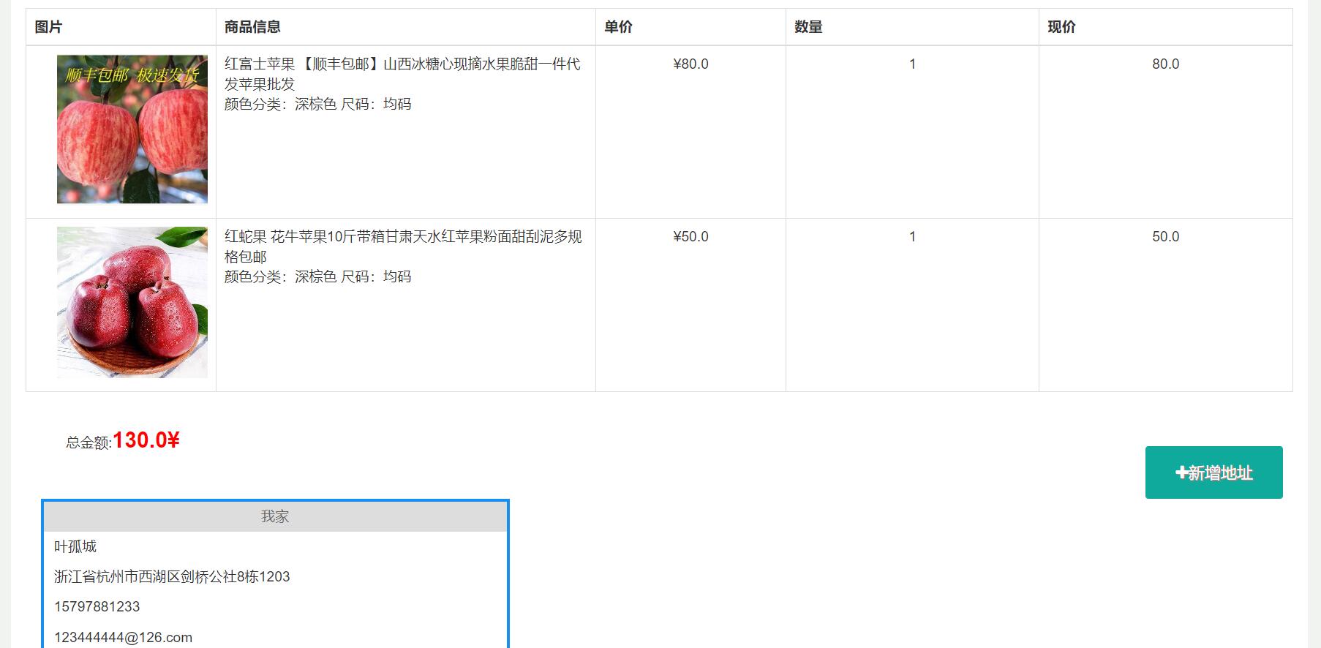The image size is (1321, 648).
Task: Select the 我家 address card header
Action: click(275, 516)
